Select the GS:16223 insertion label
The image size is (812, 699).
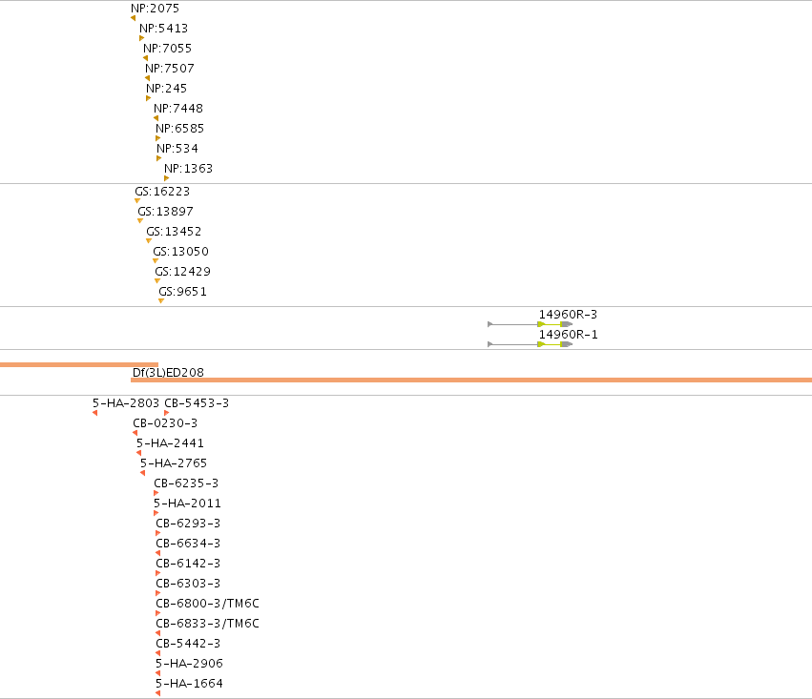click(x=162, y=192)
